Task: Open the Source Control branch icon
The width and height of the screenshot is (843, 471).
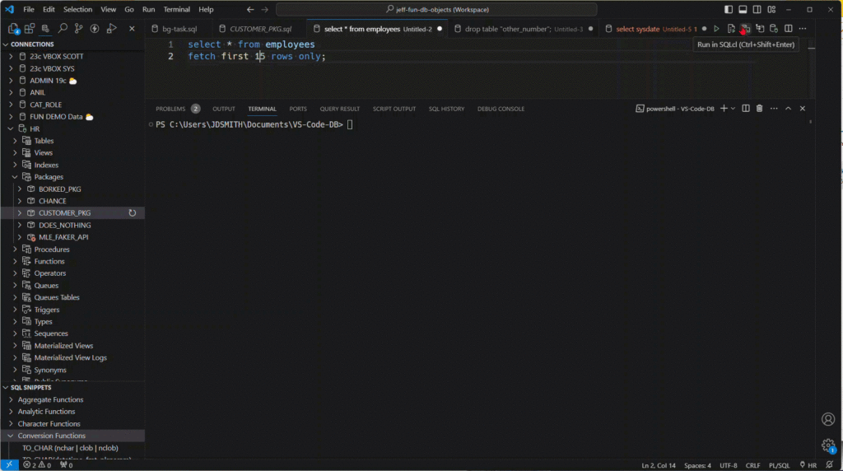Action: (x=78, y=29)
